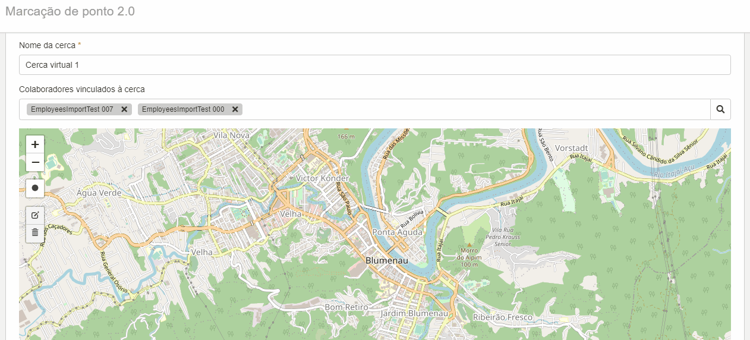Zoom in on the map
This screenshot has width=750, height=340.
(35, 144)
